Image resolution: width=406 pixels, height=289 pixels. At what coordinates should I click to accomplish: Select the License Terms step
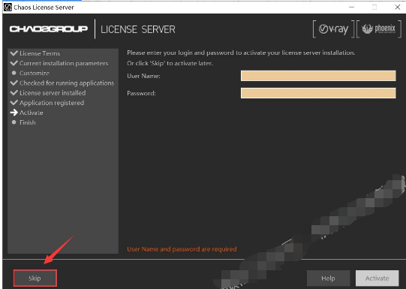point(40,53)
